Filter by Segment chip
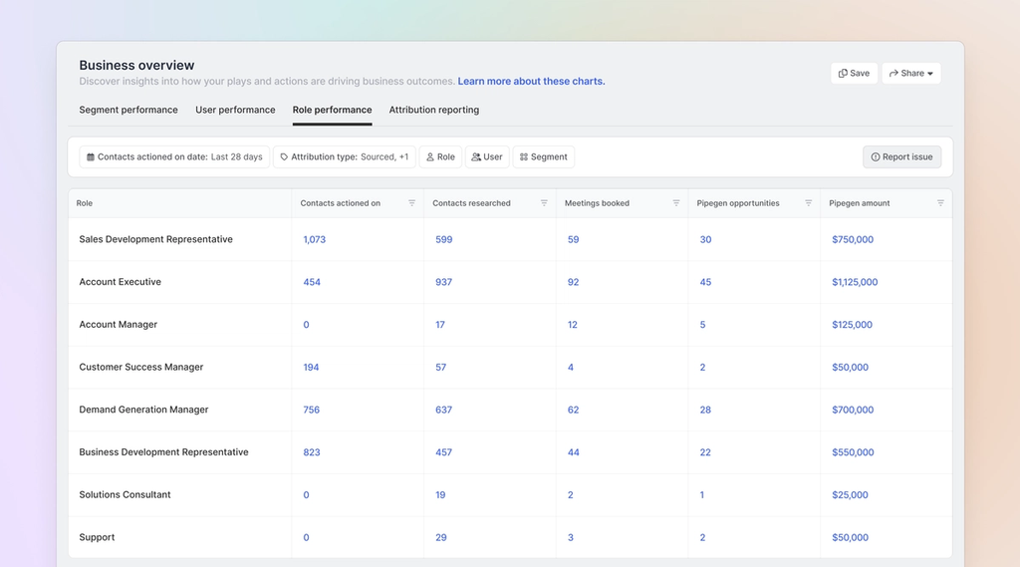The width and height of the screenshot is (1020, 567). [543, 156]
